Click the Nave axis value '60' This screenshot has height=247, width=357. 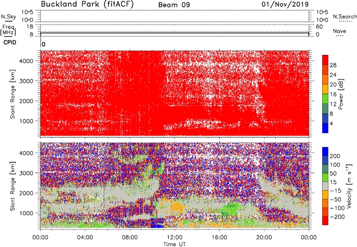click(x=319, y=27)
